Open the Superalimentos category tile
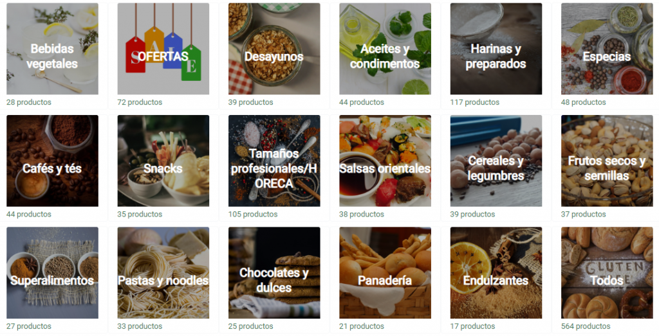The height and width of the screenshot is (336, 659). [52, 272]
